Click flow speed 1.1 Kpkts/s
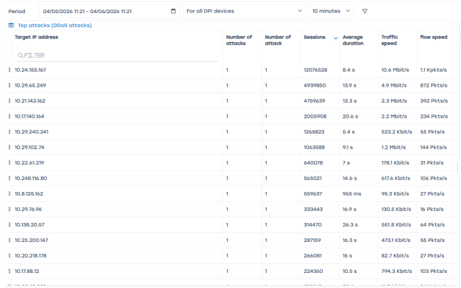This screenshot has height=288, width=461. (x=433, y=70)
